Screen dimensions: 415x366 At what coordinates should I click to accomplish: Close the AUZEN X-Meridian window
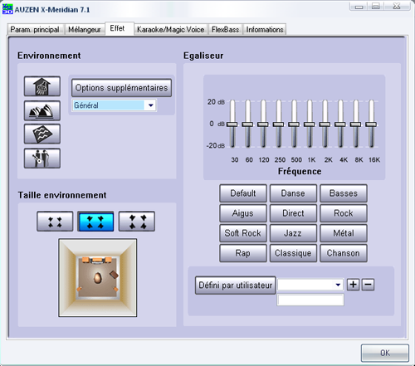397,6
